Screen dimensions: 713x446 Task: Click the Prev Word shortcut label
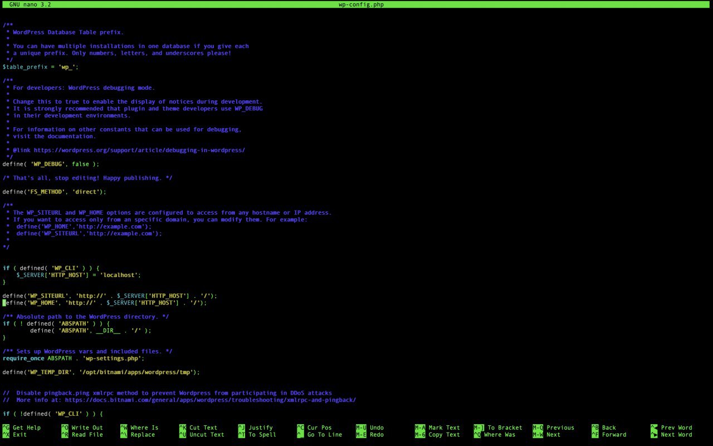(x=677, y=428)
